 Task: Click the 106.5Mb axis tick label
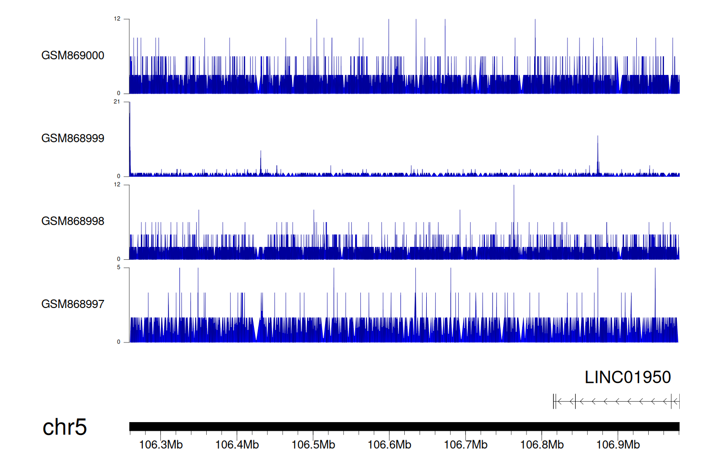[313, 445]
